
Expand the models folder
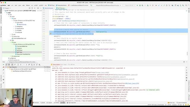tap(14, 30)
